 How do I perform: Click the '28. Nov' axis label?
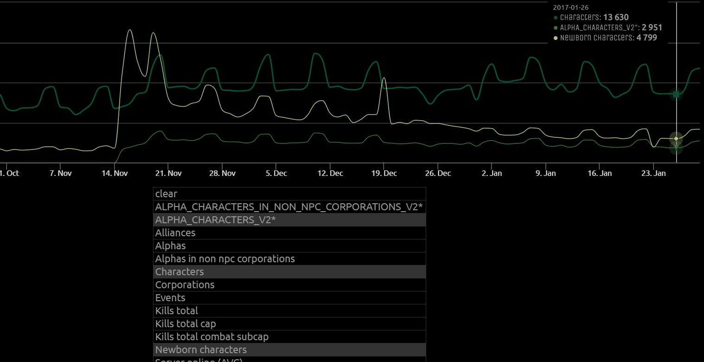coord(222,173)
